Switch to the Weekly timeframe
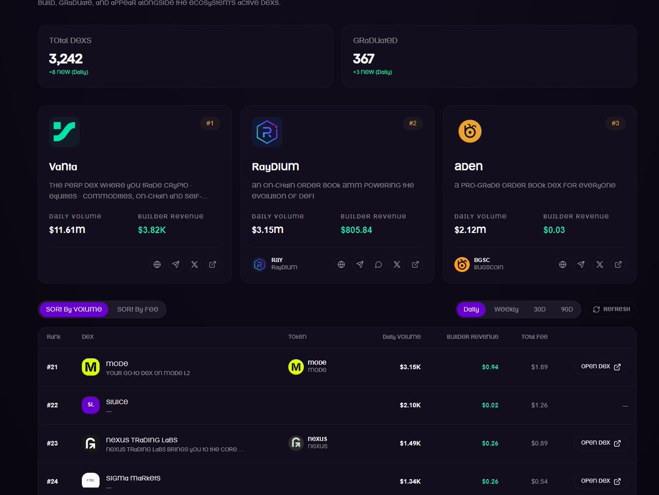Image resolution: width=659 pixels, height=495 pixels. click(x=506, y=309)
